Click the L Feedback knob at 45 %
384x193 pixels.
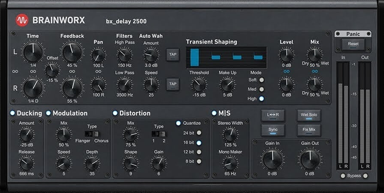72,52
